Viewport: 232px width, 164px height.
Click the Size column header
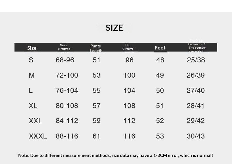tap(32, 48)
